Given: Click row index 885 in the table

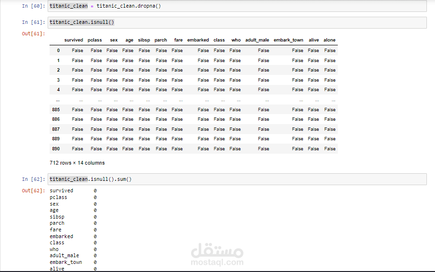Looking at the screenshot, I should click(x=56, y=110).
